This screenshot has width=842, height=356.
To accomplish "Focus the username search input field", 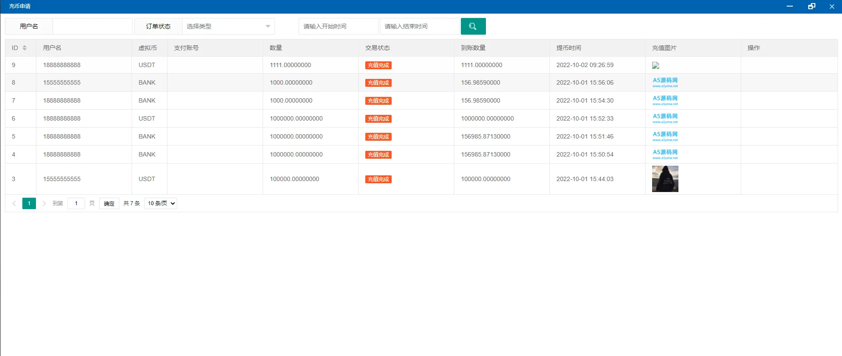I will [92, 26].
